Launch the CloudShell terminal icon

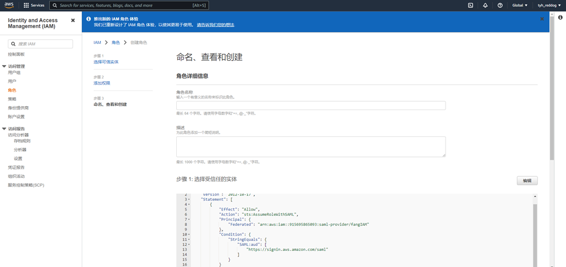click(471, 6)
